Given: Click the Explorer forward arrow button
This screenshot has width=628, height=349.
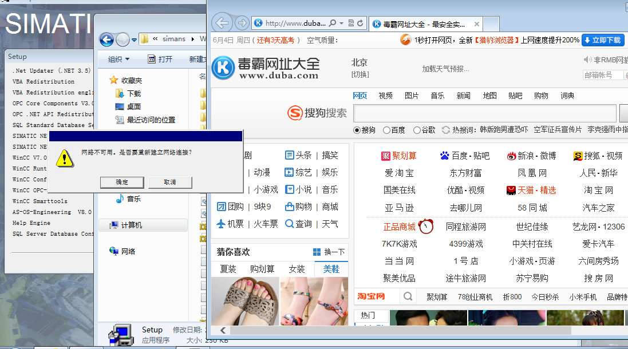Looking at the screenshot, I should [x=123, y=39].
